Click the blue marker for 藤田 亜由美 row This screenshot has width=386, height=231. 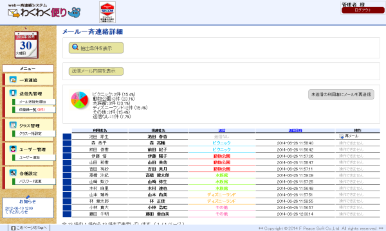click(67, 214)
